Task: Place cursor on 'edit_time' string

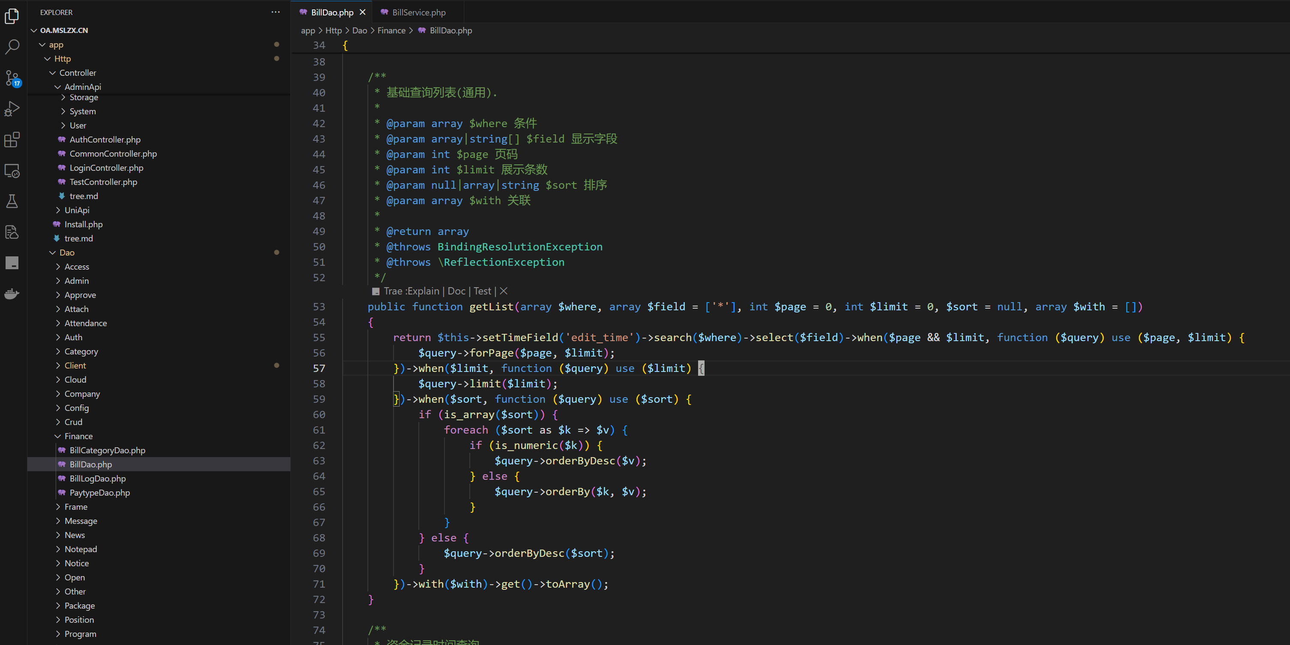Action: click(x=599, y=337)
